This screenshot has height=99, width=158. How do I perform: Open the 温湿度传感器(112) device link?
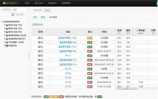[x=68, y=60]
